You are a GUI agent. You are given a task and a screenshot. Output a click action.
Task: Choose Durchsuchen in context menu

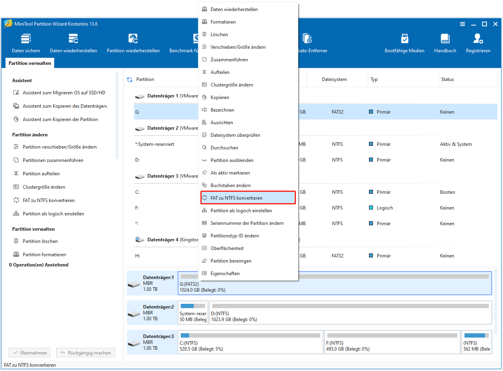tap(248, 148)
